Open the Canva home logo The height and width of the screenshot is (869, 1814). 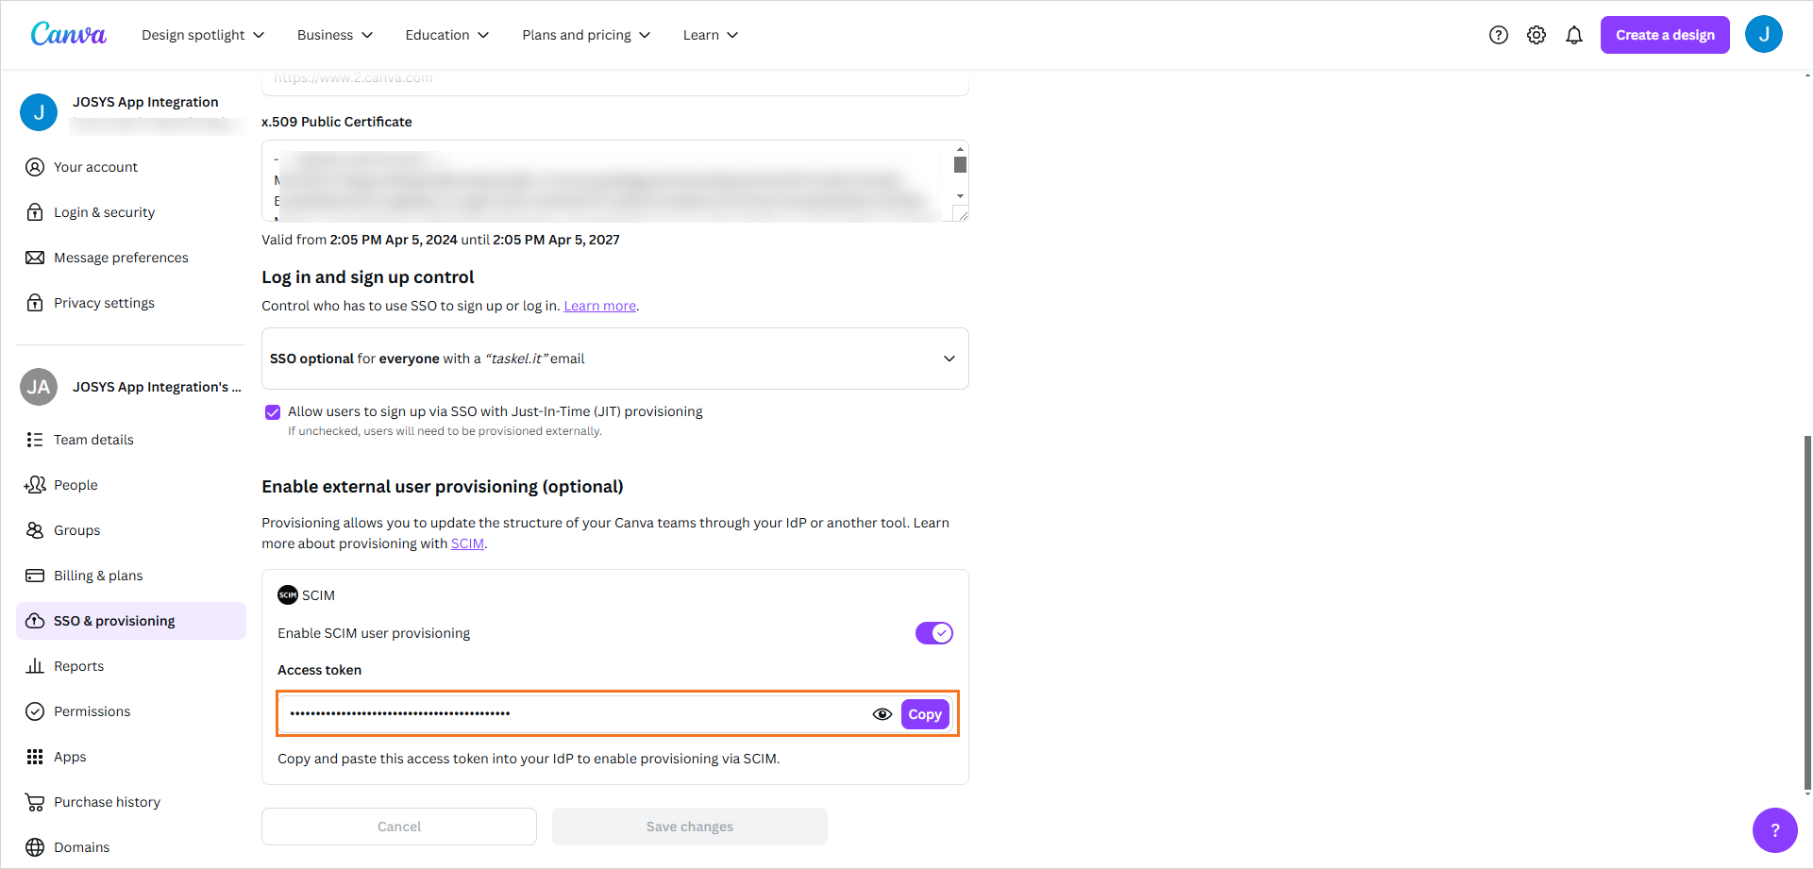(69, 34)
